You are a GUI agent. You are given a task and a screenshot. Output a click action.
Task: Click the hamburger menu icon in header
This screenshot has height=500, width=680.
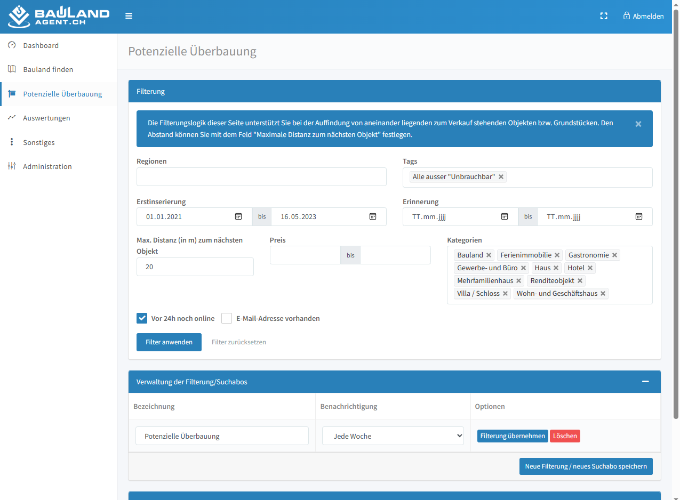[129, 16]
